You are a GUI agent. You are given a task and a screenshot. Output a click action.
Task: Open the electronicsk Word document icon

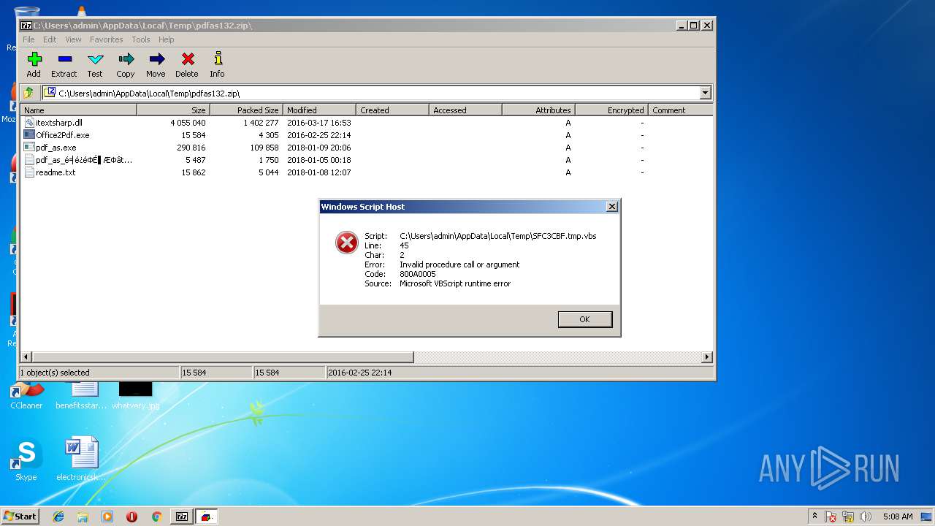point(81,460)
